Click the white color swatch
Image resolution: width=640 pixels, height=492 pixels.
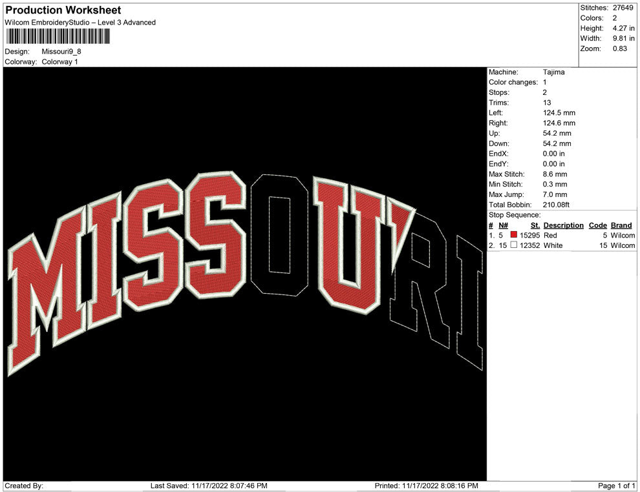[513, 245]
